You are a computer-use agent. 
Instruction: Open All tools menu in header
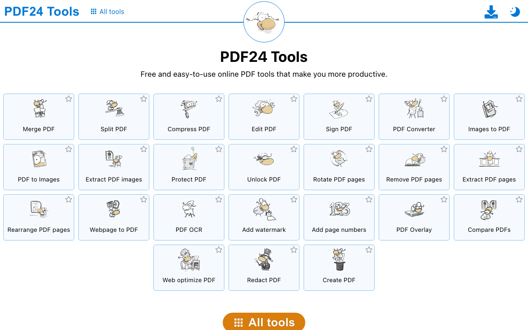[x=107, y=12]
